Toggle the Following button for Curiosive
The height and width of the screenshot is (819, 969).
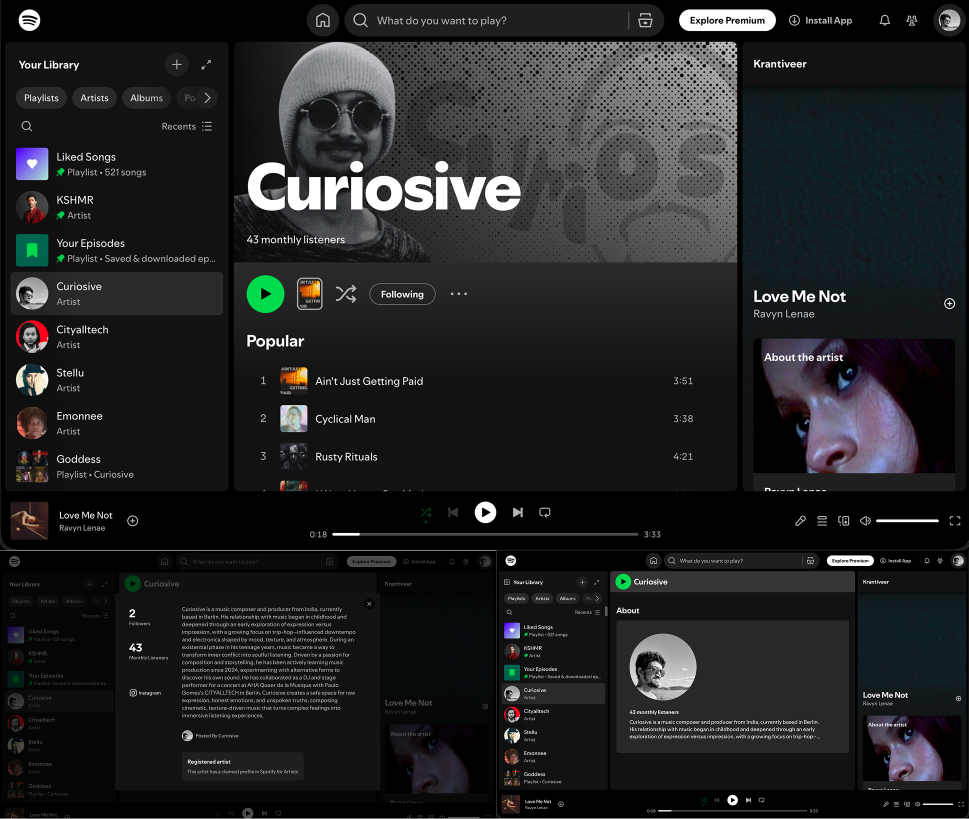(x=402, y=294)
